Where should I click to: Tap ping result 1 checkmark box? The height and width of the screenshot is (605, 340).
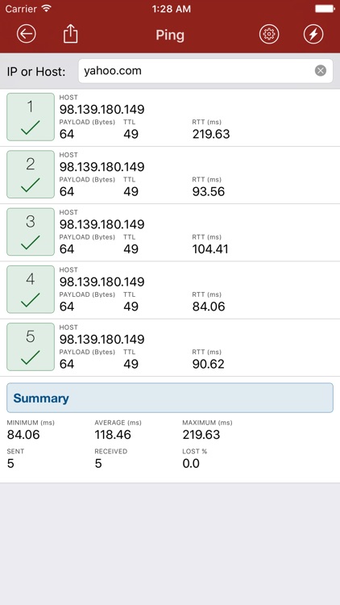click(31, 117)
